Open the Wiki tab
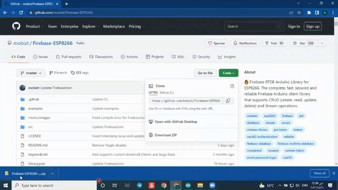338x190 pixels. coord(178,57)
